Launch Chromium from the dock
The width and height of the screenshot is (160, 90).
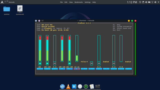pyautogui.click(x=62, y=86)
